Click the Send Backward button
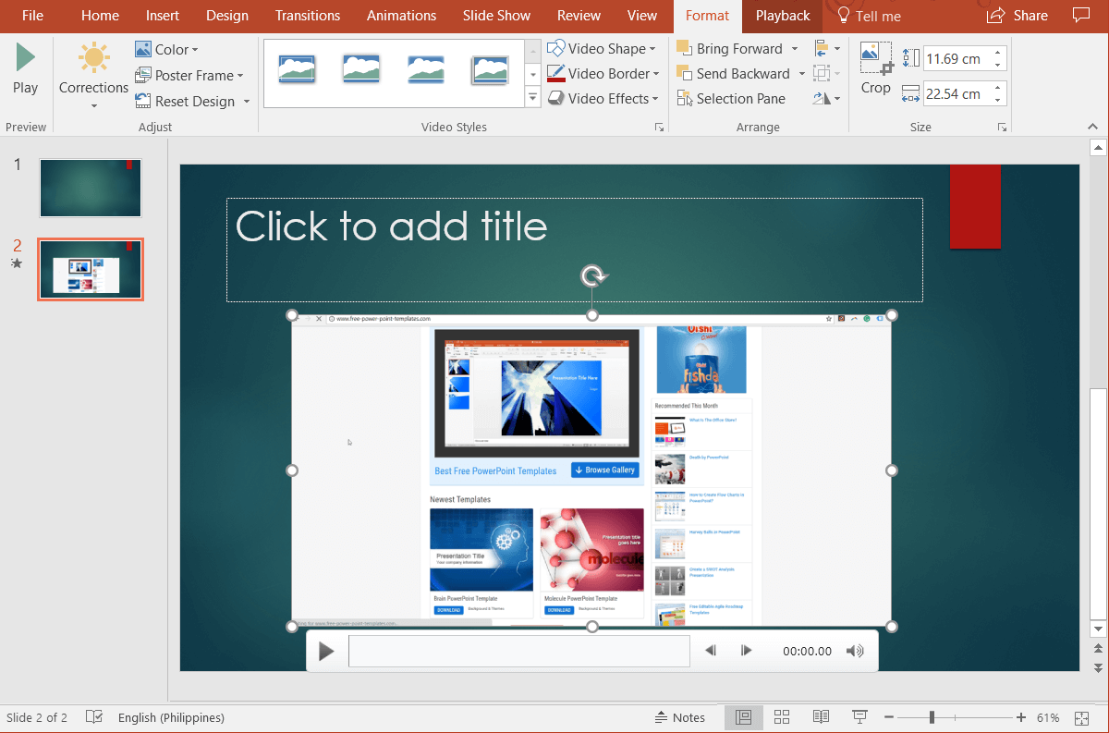1109x733 pixels. tap(739, 73)
